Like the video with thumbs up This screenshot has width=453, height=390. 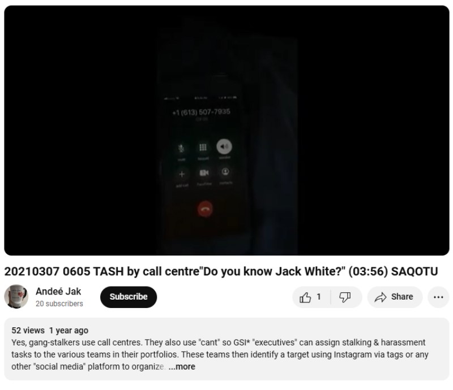click(311, 297)
